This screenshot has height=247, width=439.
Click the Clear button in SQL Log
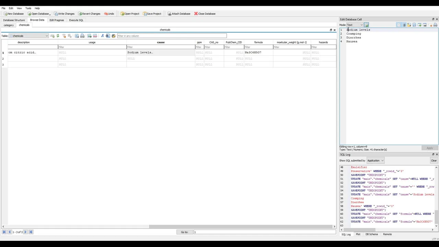pyautogui.click(x=434, y=161)
